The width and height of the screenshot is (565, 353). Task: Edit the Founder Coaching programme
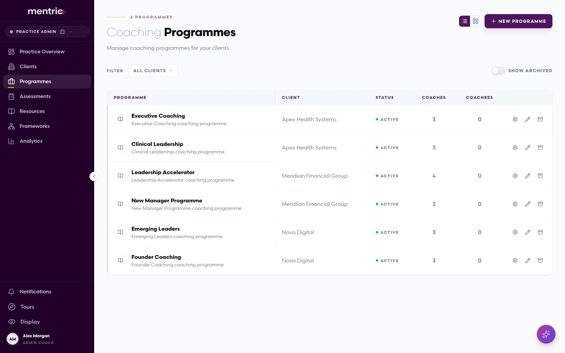pyautogui.click(x=528, y=260)
